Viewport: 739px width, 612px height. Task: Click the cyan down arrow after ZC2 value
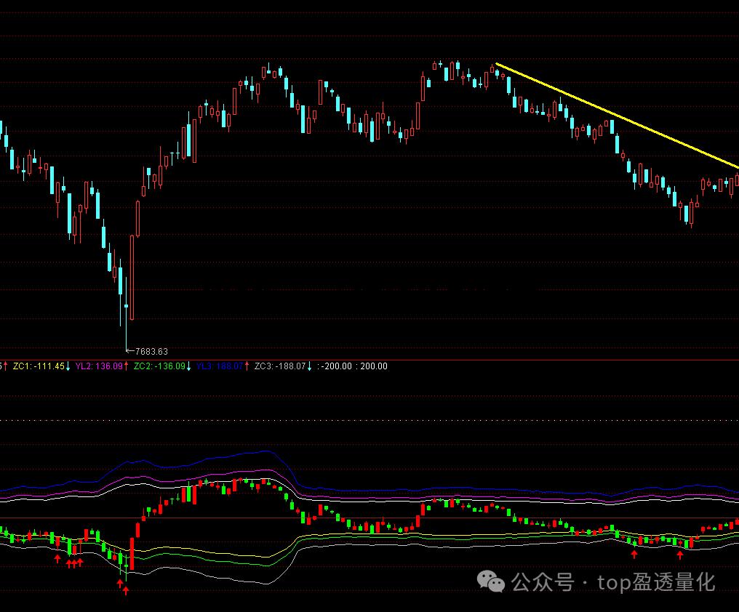coord(189,366)
